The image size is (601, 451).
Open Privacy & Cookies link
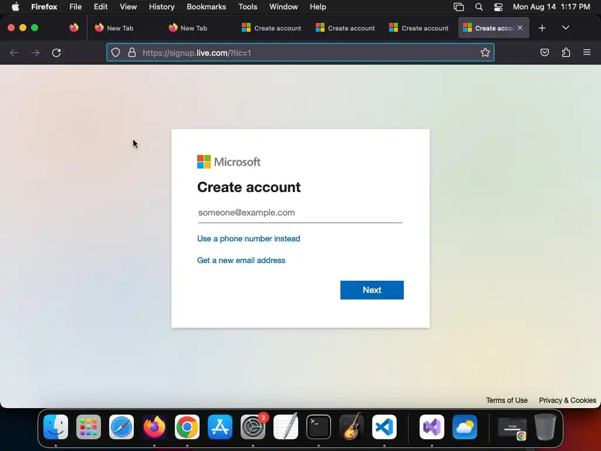(x=568, y=400)
